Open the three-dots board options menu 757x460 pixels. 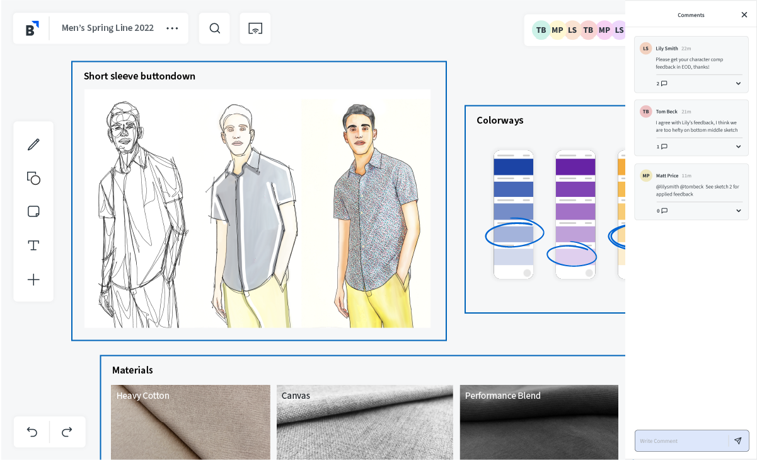(172, 28)
